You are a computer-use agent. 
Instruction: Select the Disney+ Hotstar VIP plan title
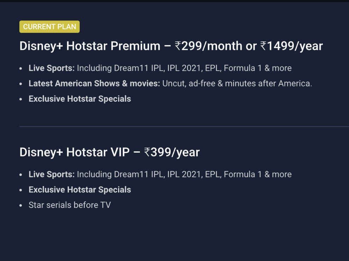75,152
